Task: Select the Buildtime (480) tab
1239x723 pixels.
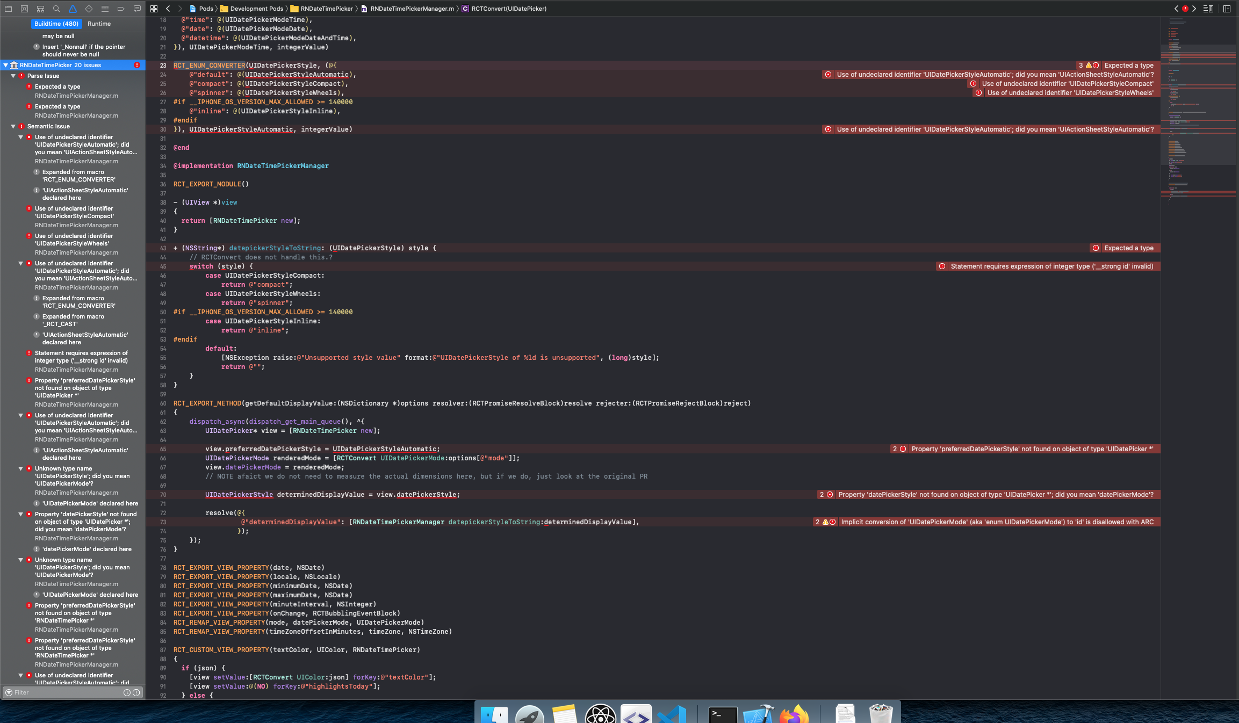Action: [x=56, y=24]
